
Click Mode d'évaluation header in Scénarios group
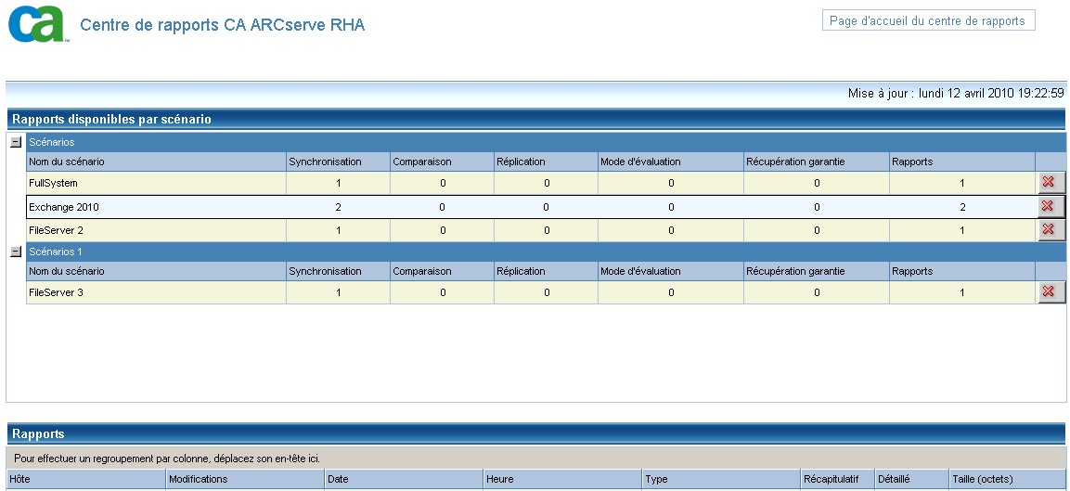(671, 162)
